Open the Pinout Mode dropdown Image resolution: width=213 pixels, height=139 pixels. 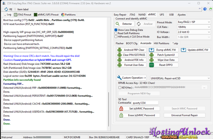(x=192, y=23)
